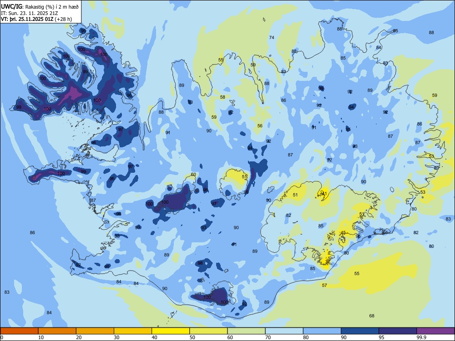Click the valid time 'VT: þri. 25.11.2025 01Z'
This screenshot has height=341, width=455.
click(27, 19)
